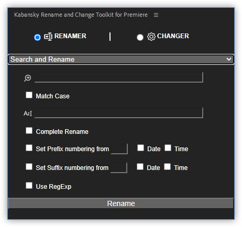Enable Set Suffix numbering checkbox
This screenshot has width=242, height=227.
coord(29,166)
